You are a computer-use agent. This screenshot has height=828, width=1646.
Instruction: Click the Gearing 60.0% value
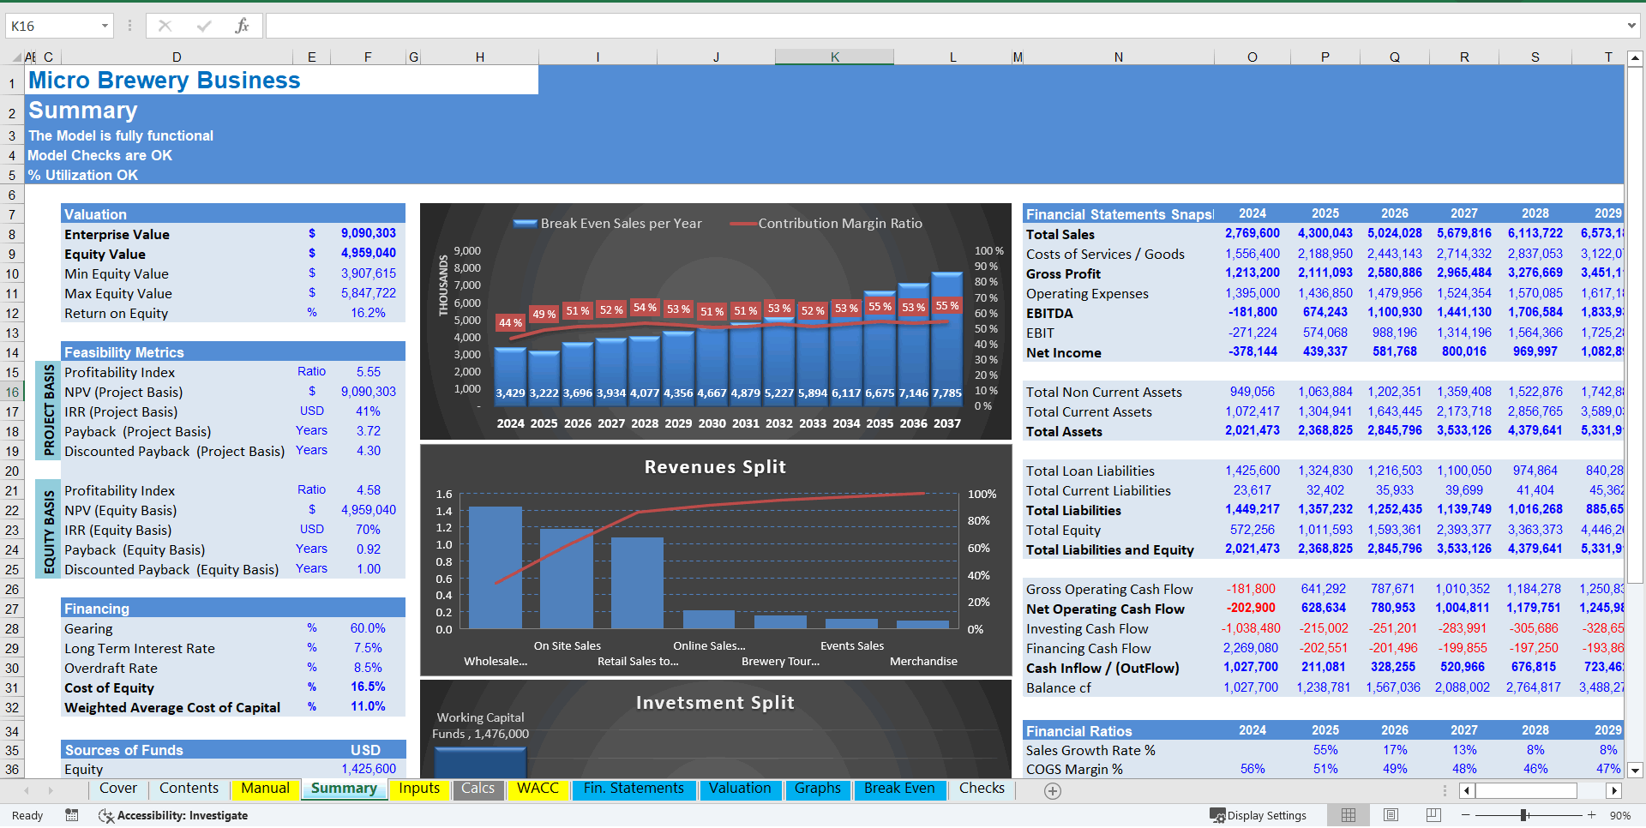[368, 628]
